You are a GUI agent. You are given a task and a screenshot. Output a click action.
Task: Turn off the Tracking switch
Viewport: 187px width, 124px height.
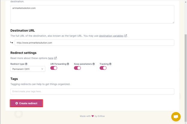pos(103,68)
